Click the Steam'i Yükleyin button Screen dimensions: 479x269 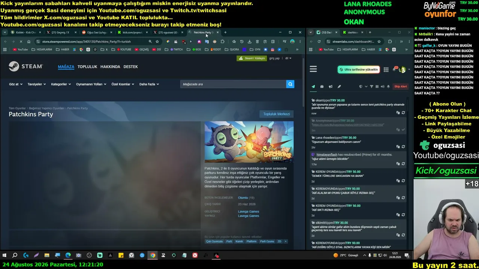(252, 58)
